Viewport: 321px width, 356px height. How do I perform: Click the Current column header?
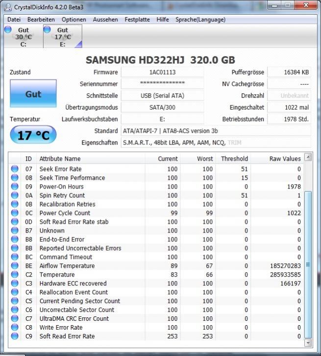163,159
